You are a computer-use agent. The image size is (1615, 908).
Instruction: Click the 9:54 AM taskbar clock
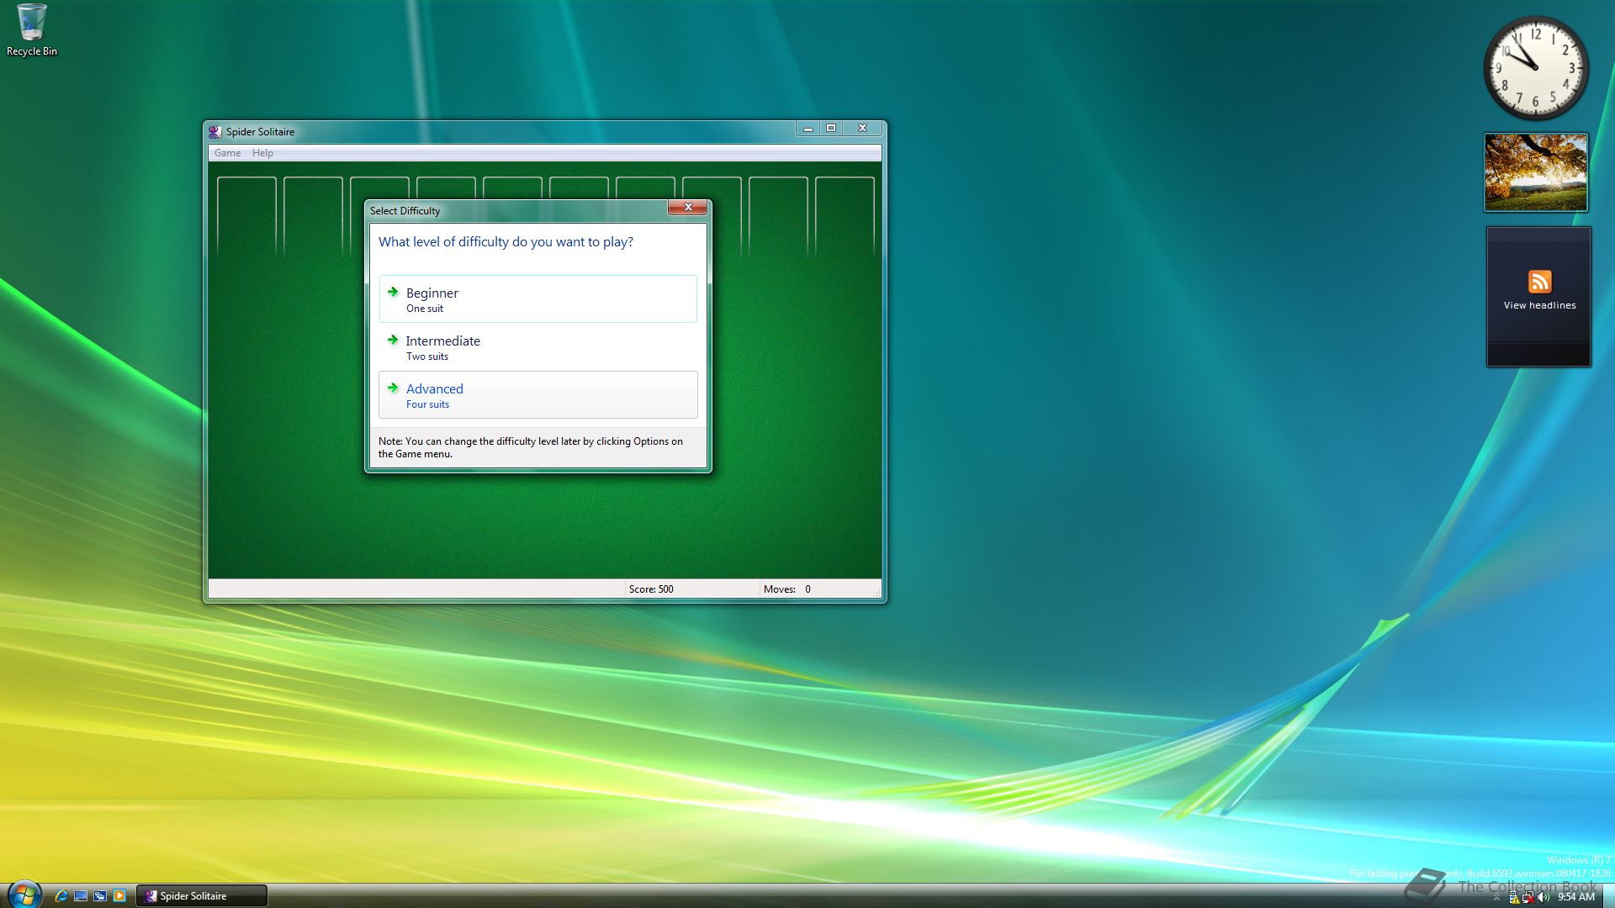1576,897
